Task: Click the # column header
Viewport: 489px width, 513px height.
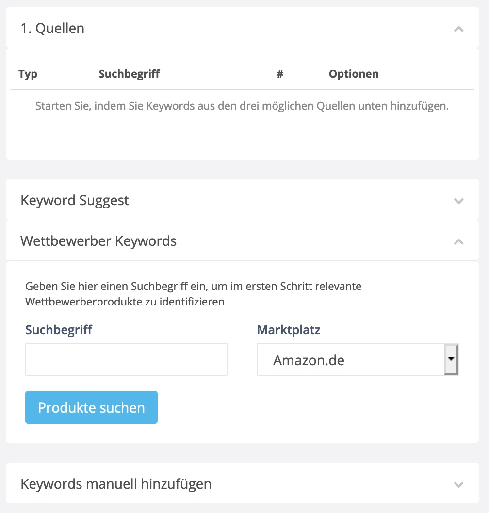Action: [x=280, y=74]
